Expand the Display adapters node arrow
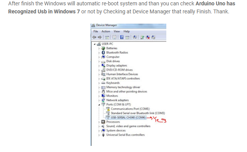The height and width of the screenshot is (152, 247). pos(99,66)
